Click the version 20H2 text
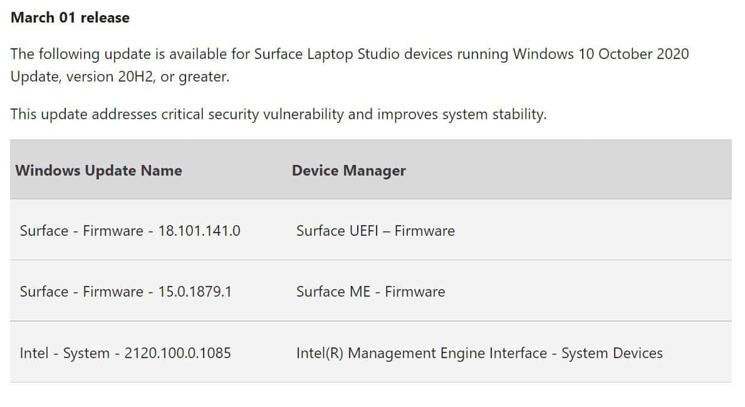Screen dimensions: 745x407 [110, 77]
